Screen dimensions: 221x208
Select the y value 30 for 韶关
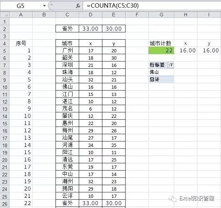114,58
